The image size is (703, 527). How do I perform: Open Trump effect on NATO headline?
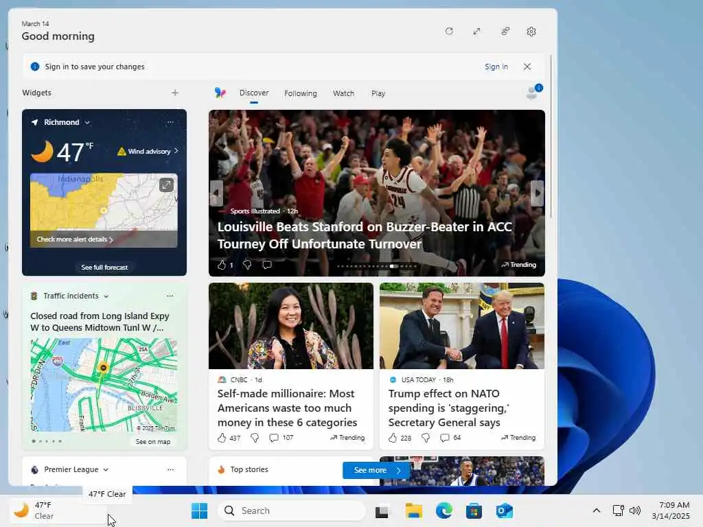click(x=449, y=408)
